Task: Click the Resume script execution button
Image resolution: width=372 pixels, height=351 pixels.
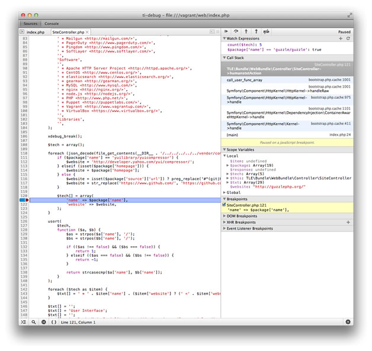Action: [x=226, y=31]
